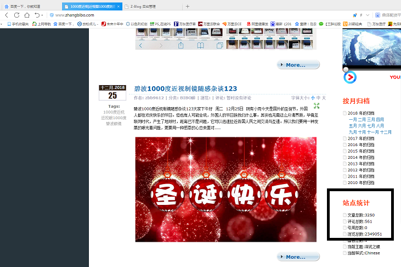Open the 最新《201 bookmark
This screenshot has width=401, height=267.
tap(281, 24)
